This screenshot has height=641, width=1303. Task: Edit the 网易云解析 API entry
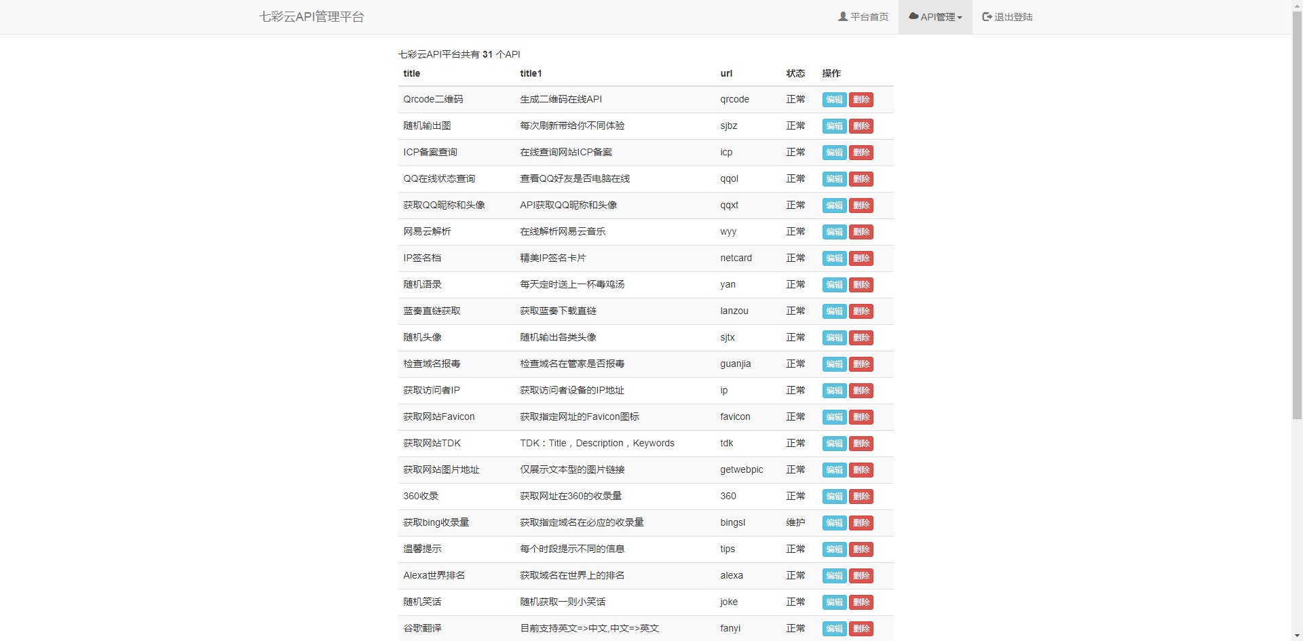(x=833, y=231)
